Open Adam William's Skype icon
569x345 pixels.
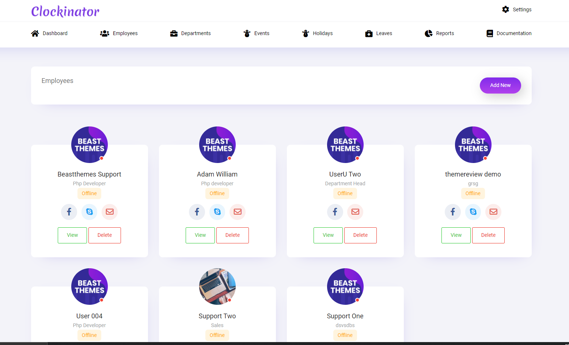point(217,212)
